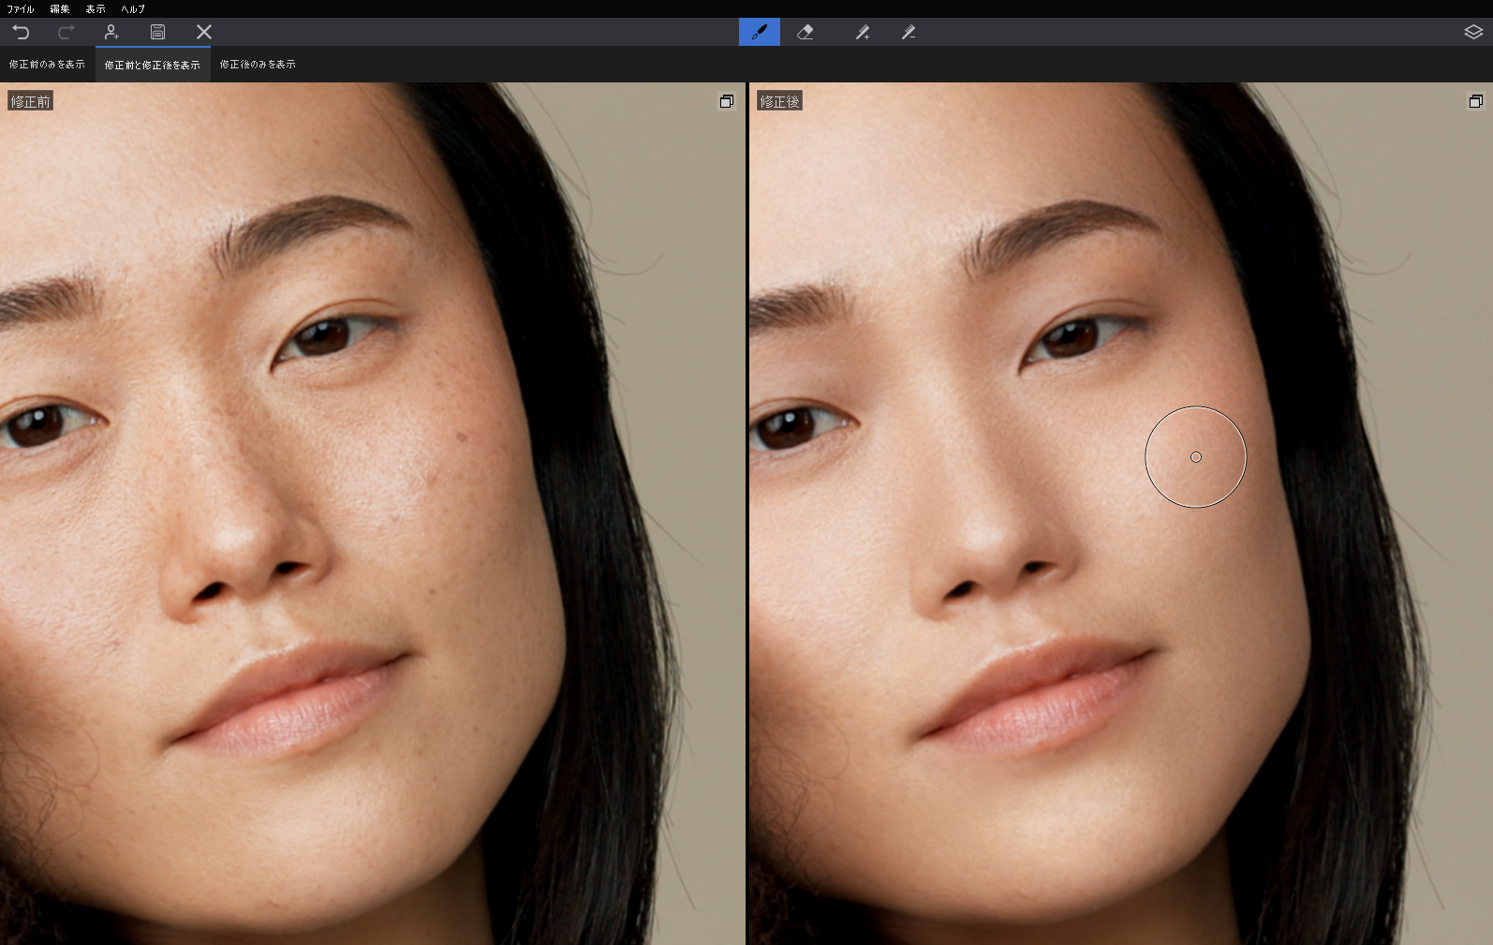Open the 表示 menu
This screenshot has height=945, width=1493.
[96, 8]
